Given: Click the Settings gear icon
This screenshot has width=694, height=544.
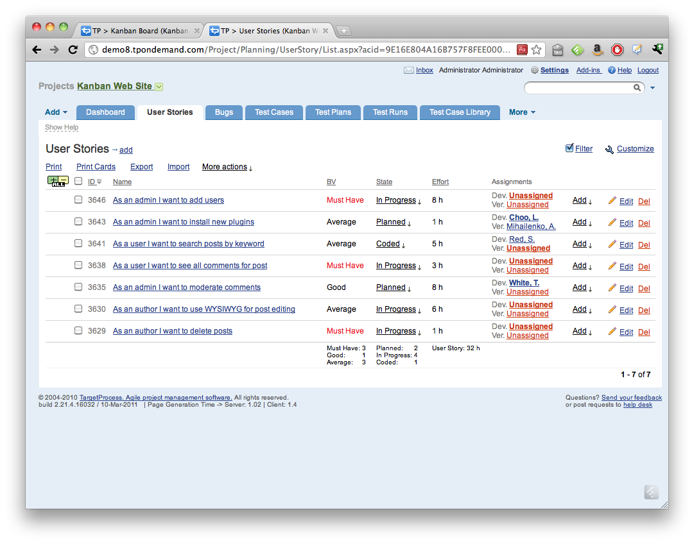Looking at the screenshot, I should (535, 71).
